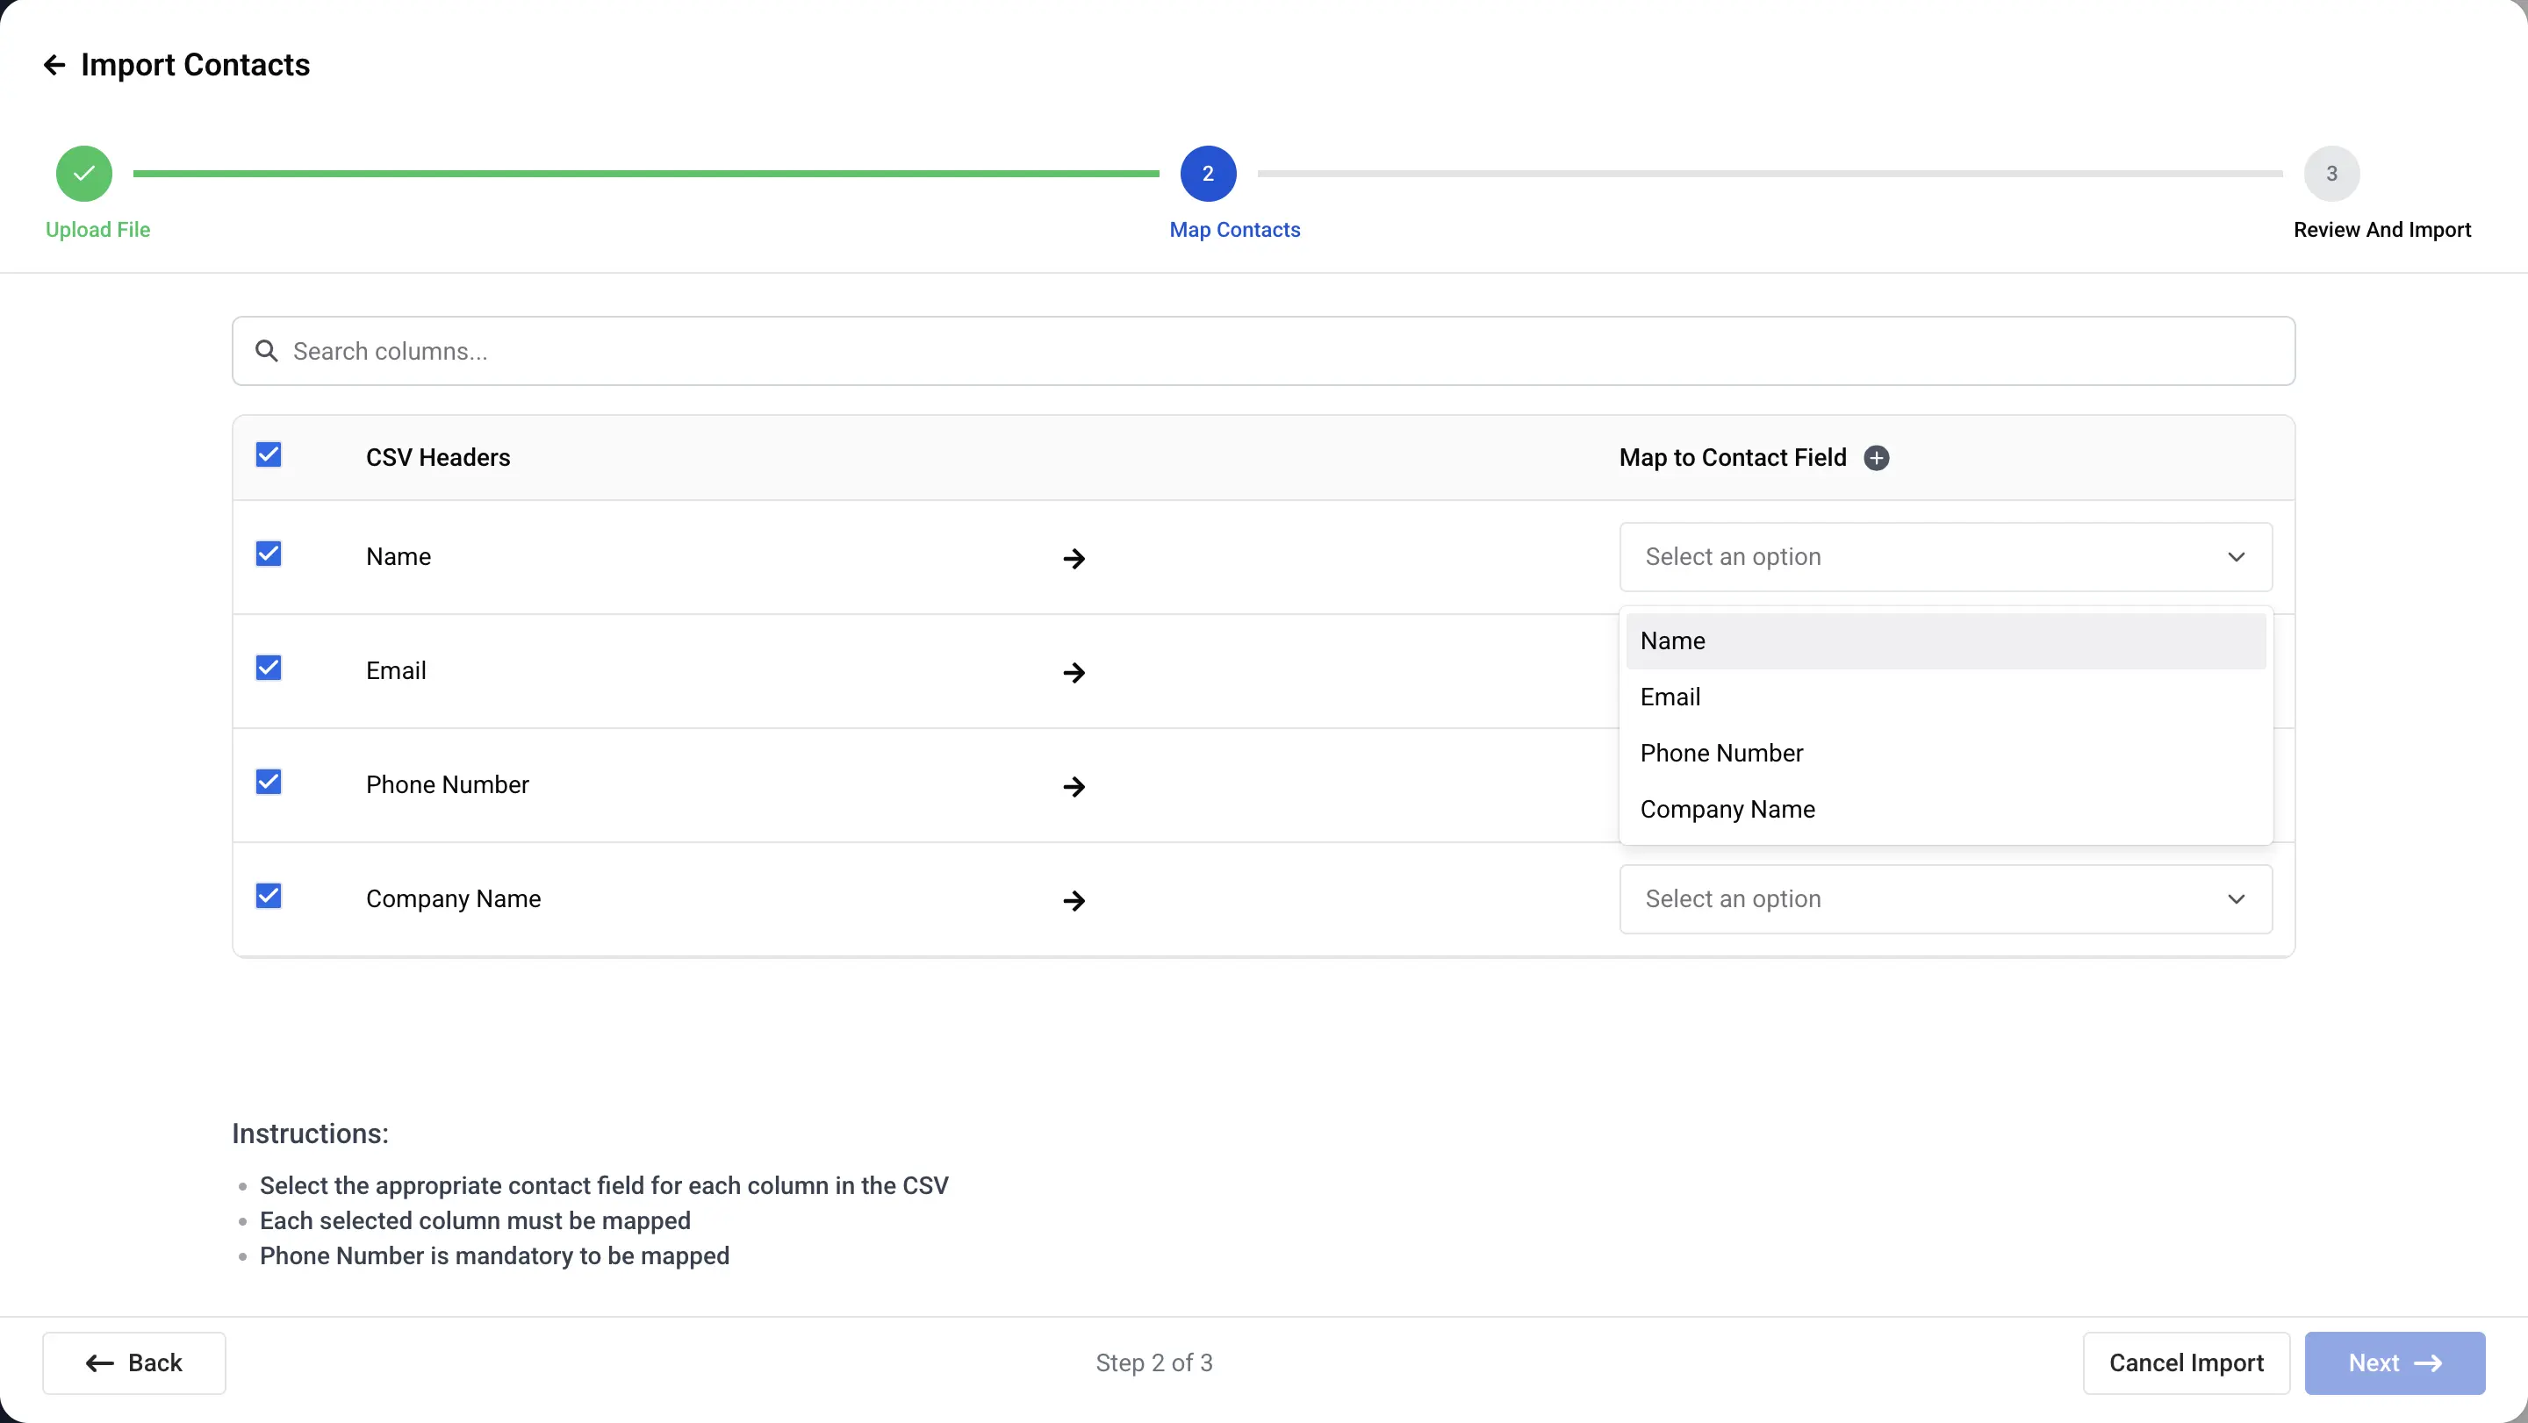Screen dimensions: 2528x1423
Task: Pick Company Name option in dropdown list
Action: point(1727,809)
